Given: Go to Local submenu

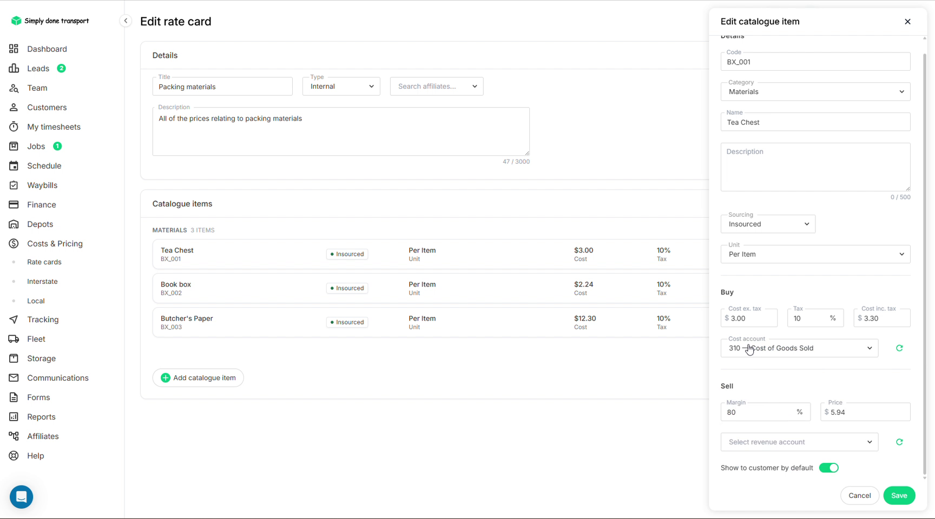Looking at the screenshot, I should 36,301.
